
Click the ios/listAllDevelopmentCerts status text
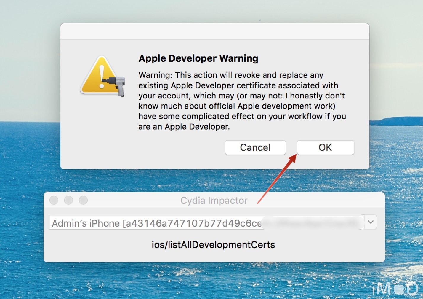[213, 245]
